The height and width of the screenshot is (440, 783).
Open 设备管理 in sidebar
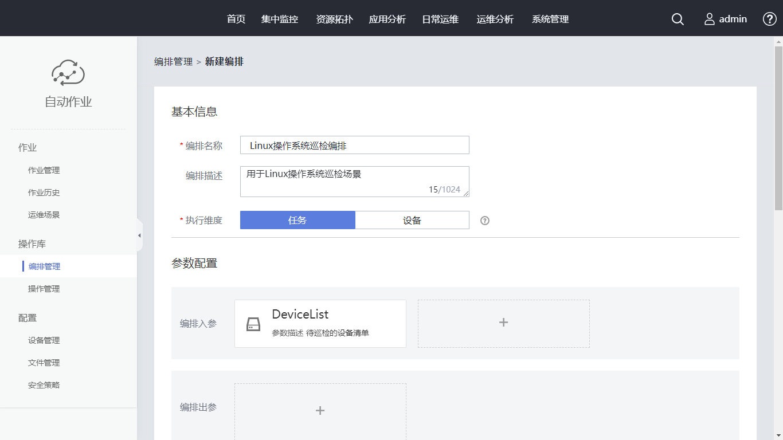44,340
